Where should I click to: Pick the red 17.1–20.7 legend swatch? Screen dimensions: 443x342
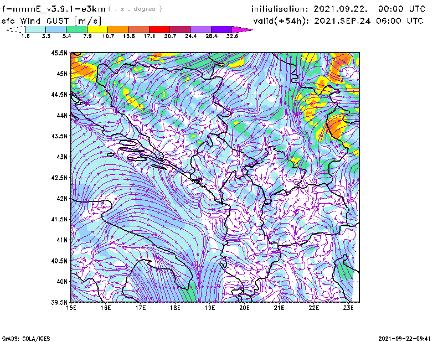(159, 29)
